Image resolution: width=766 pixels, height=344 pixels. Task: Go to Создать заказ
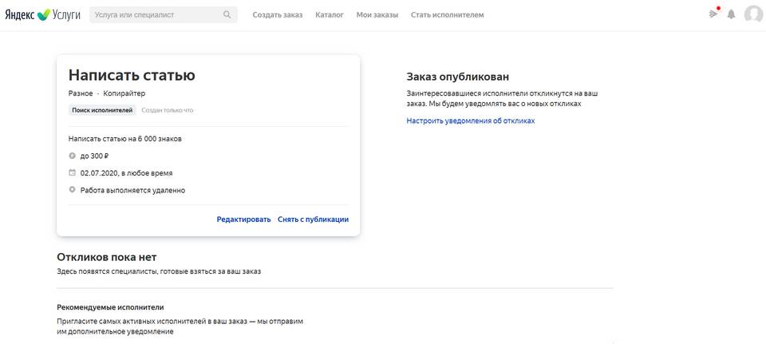pos(278,14)
